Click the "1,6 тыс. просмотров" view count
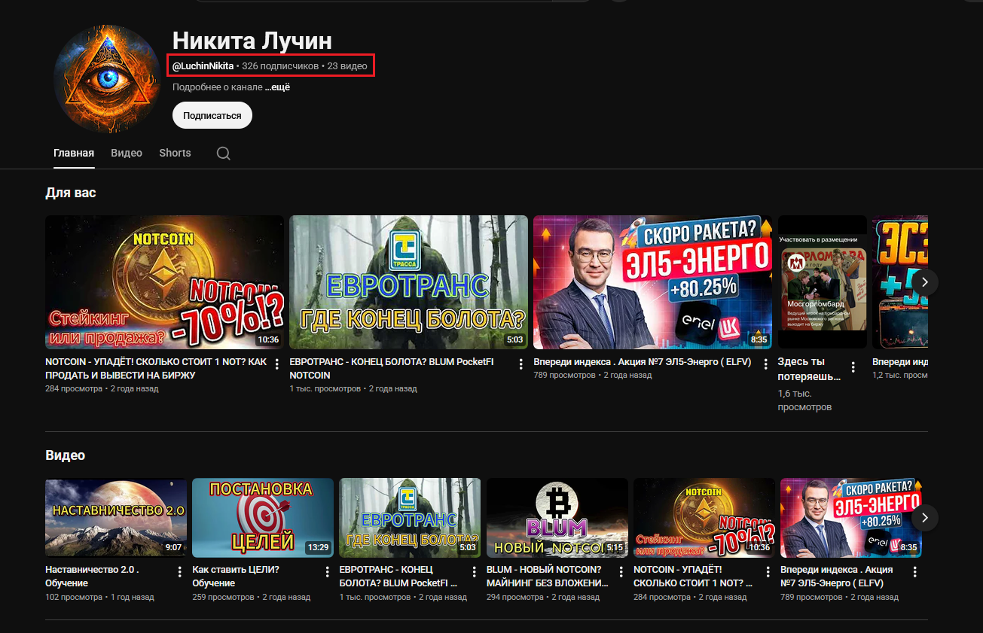Screen dimensions: 983x633 (805, 400)
